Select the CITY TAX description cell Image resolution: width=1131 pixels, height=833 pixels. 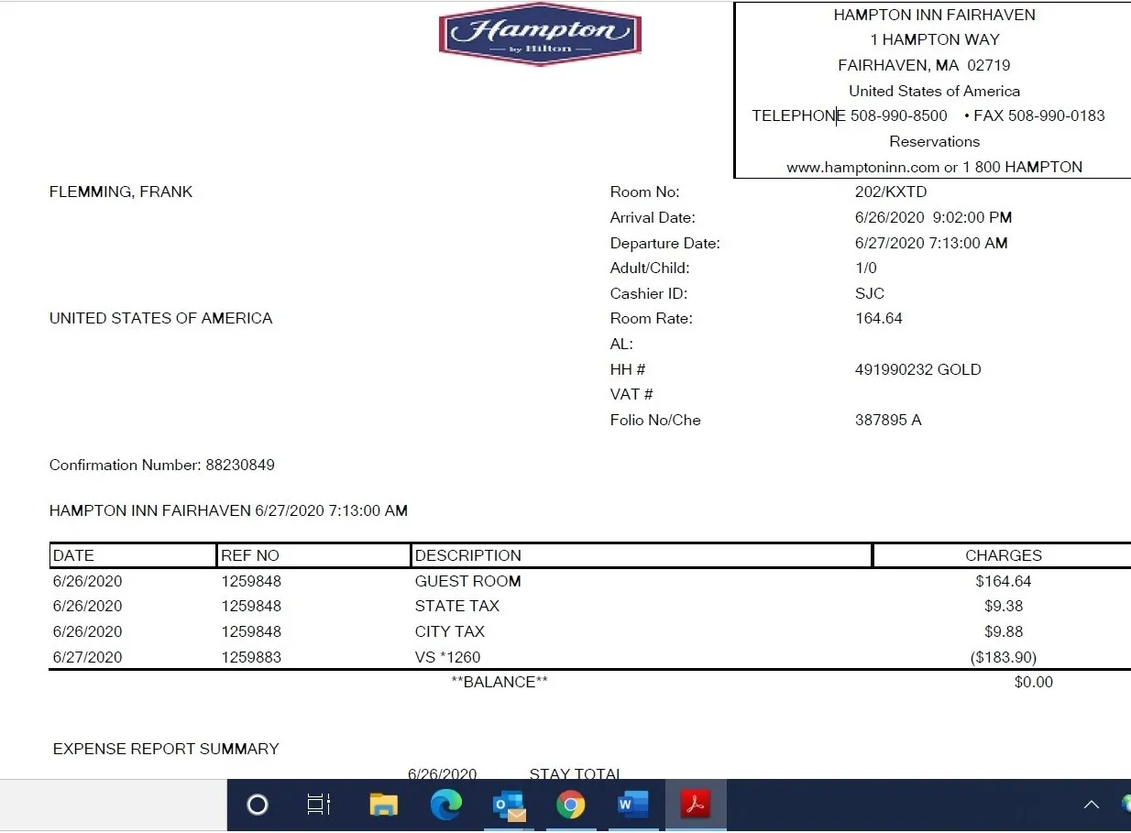(450, 631)
